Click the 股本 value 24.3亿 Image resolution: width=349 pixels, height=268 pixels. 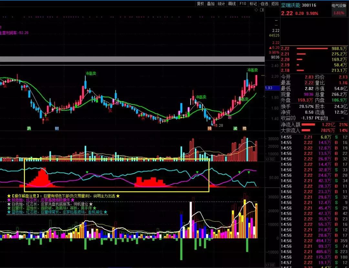[341, 107]
